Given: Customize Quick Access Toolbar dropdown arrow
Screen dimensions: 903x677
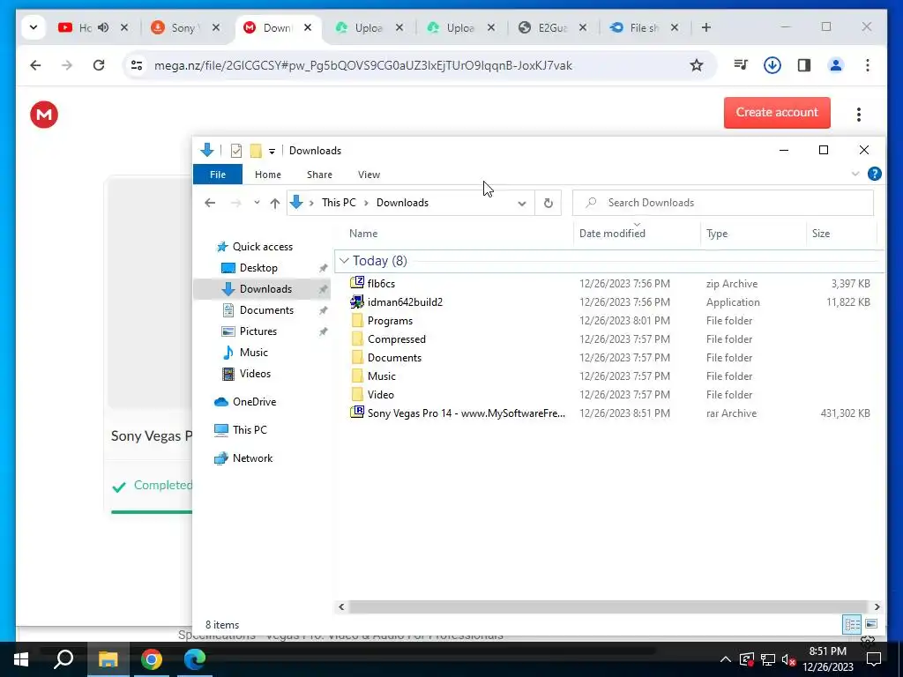Looking at the screenshot, I should tap(272, 151).
